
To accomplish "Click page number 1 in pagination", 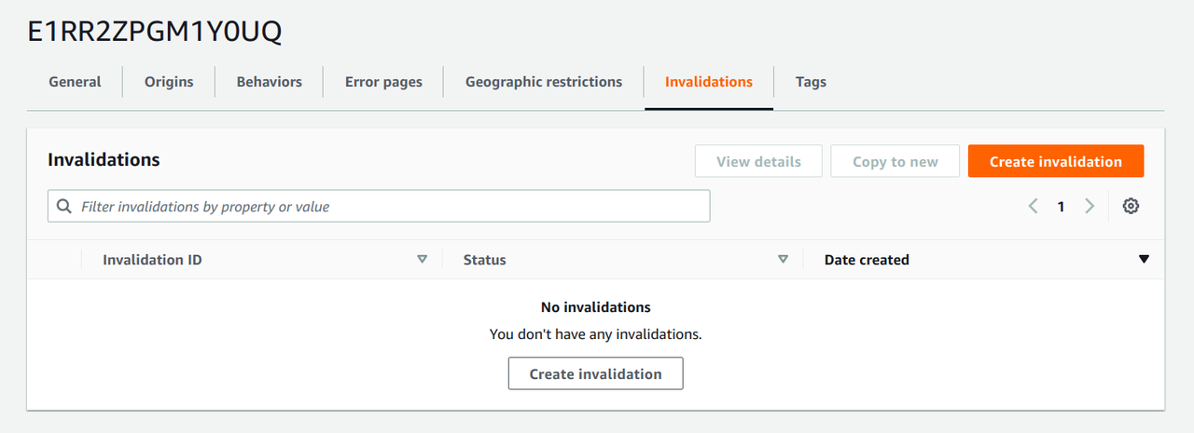I will (1061, 207).
